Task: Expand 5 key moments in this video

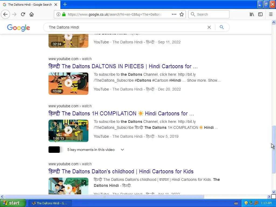Action: 122,150
